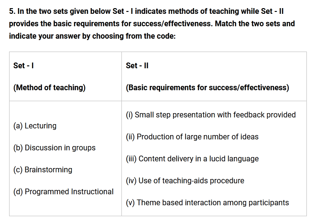This screenshot has height=221, width=315.
Task: Click item (iv) Use of teaching-aids procedure
Action: click(185, 181)
